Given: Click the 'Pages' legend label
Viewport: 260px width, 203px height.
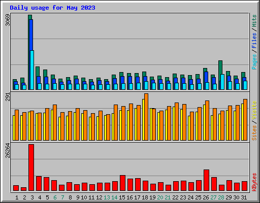Looking at the screenshot, I should (x=254, y=62).
